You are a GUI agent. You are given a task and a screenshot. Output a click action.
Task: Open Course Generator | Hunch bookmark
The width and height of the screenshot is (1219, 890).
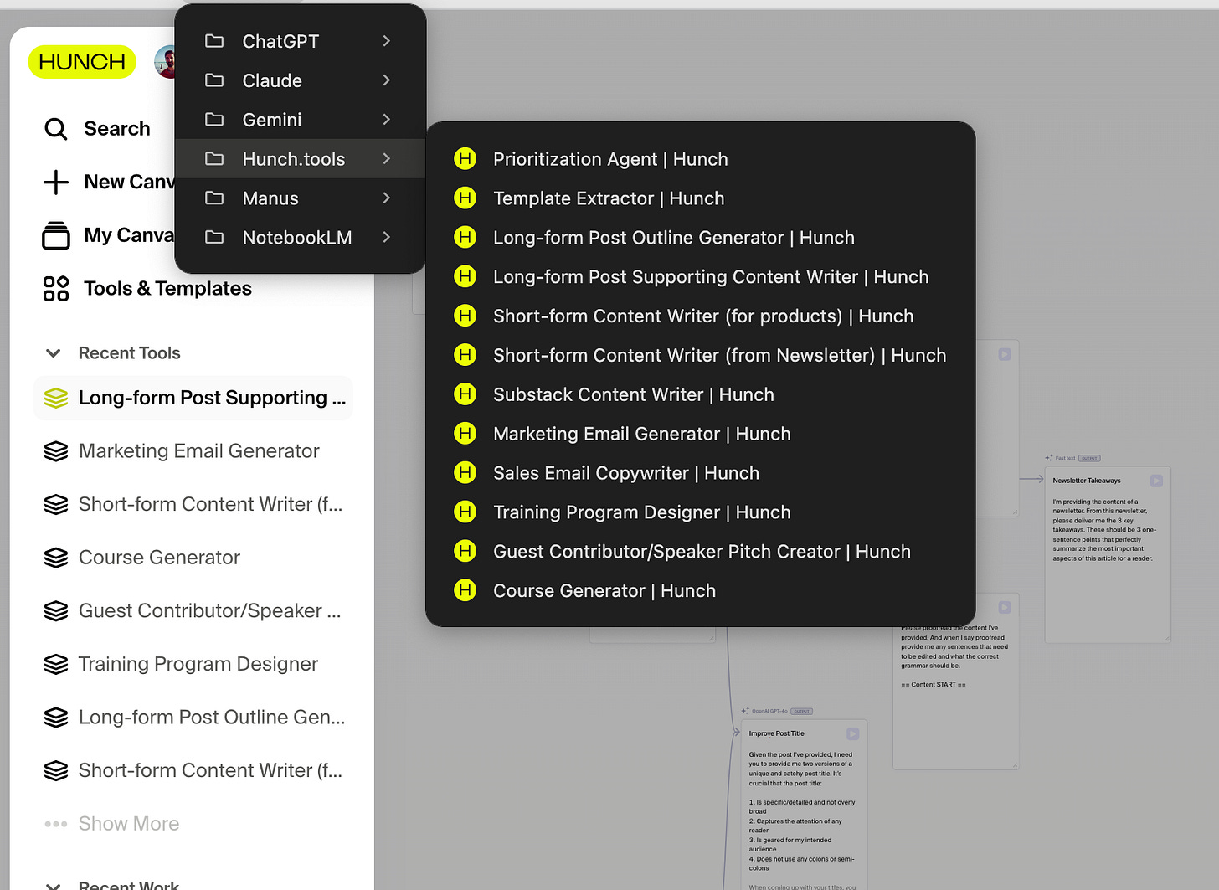coord(701,591)
